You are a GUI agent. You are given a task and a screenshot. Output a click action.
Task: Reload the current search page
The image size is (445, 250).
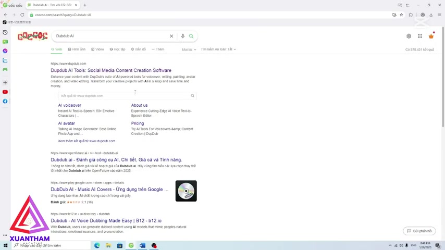[x=22, y=15]
